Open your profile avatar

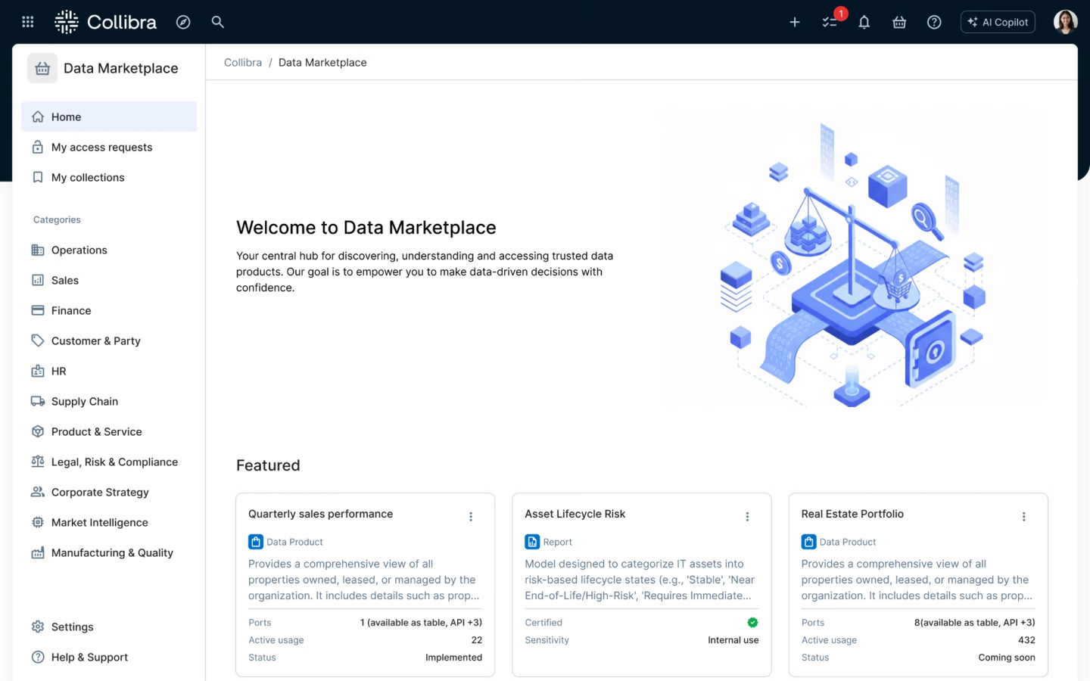click(1065, 21)
